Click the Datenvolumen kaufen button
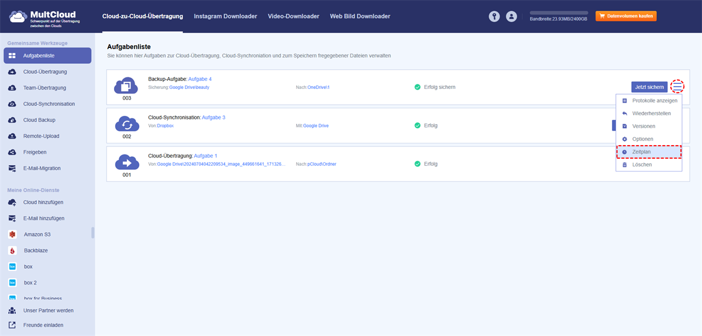 (626, 16)
